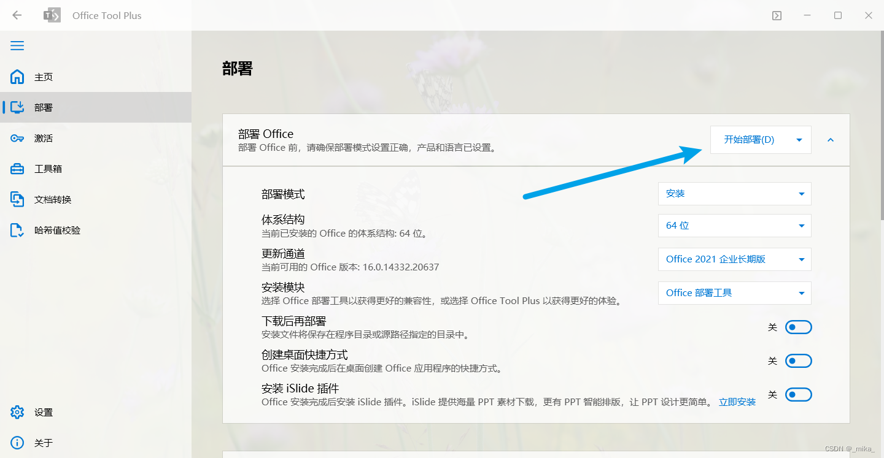Open the 哈希值校验 page
884x458 pixels.
pos(96,230)
